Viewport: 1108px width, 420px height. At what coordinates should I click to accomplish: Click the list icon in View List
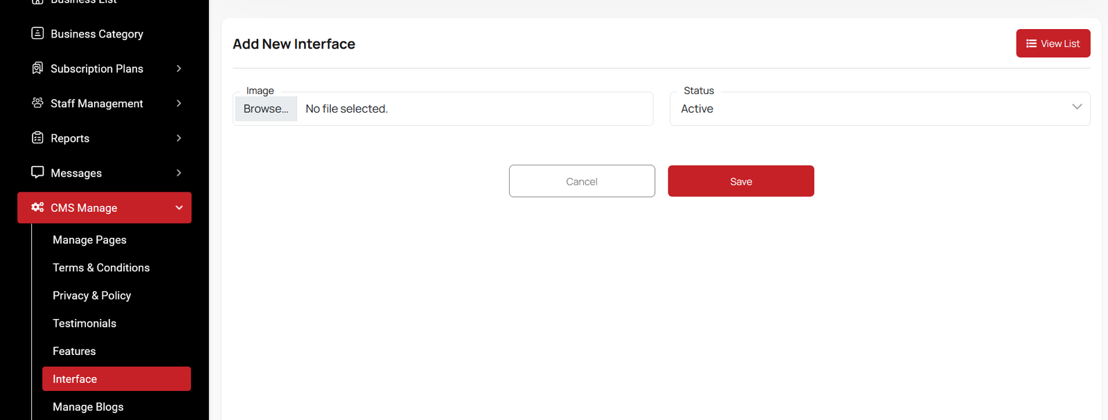[1031, 44]
